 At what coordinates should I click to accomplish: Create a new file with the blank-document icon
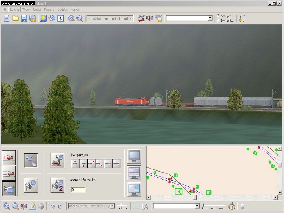[x=7, y=18]
